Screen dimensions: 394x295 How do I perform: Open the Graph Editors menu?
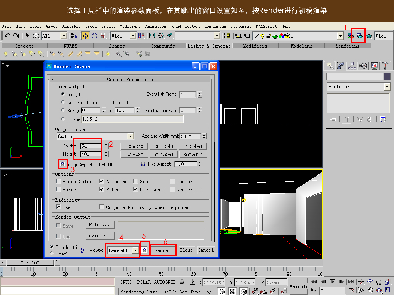(x=185, y=27)
